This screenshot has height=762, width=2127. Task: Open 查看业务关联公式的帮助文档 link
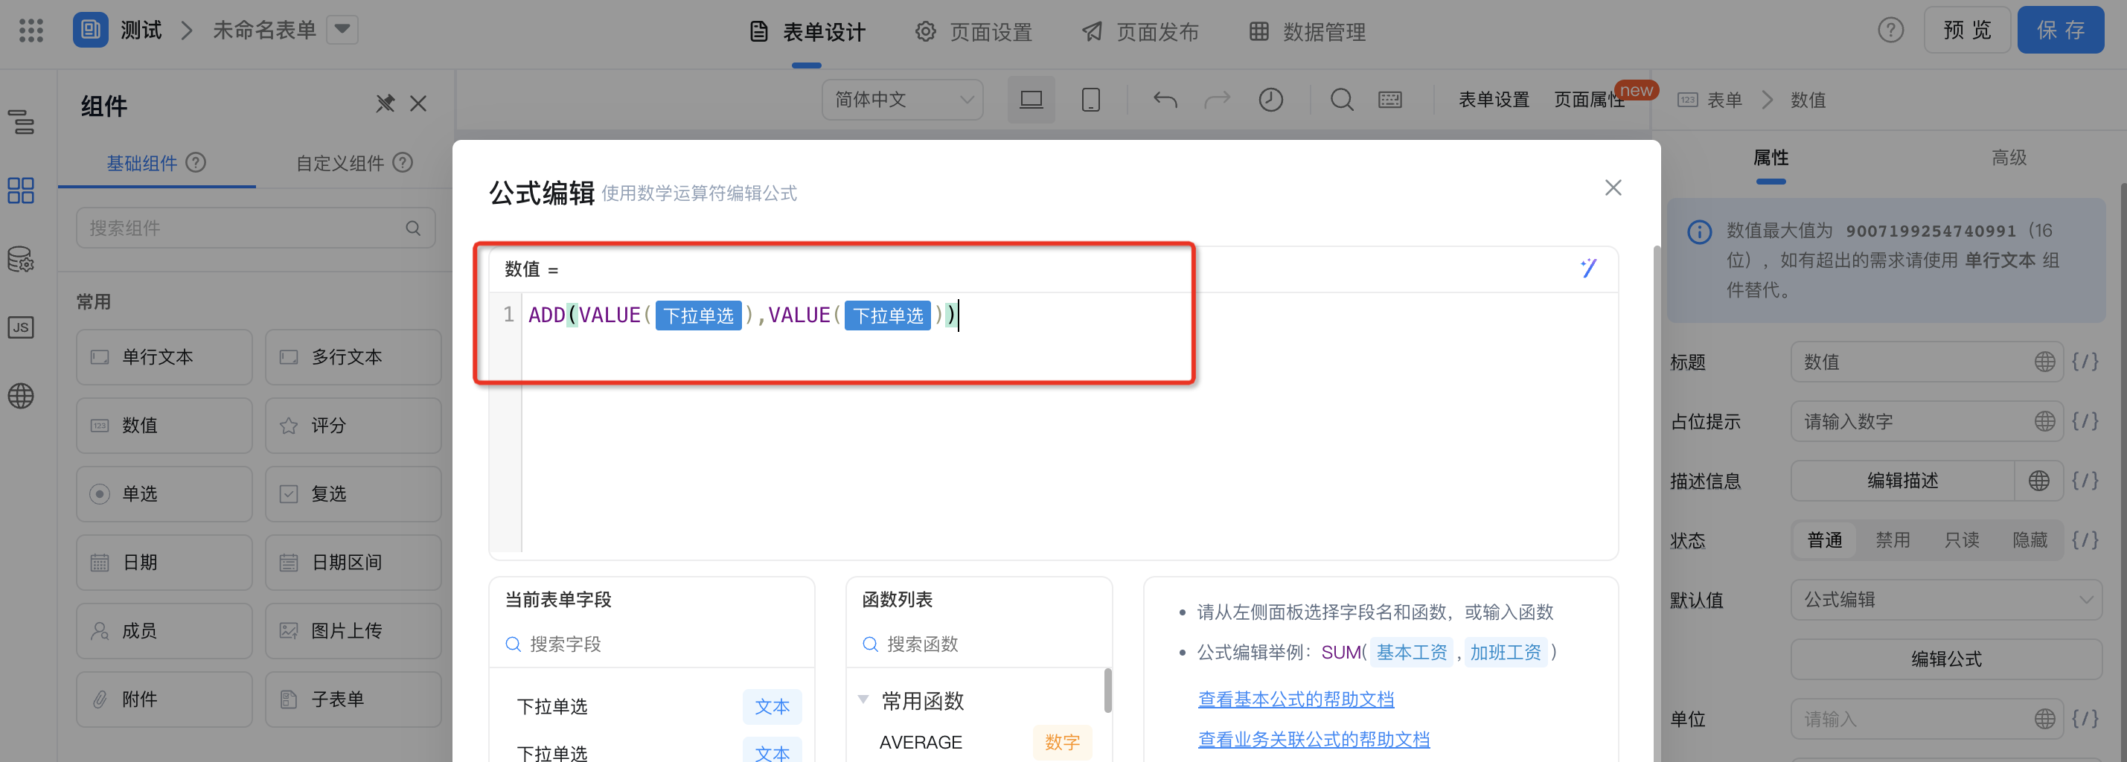tap(1314, 739)
